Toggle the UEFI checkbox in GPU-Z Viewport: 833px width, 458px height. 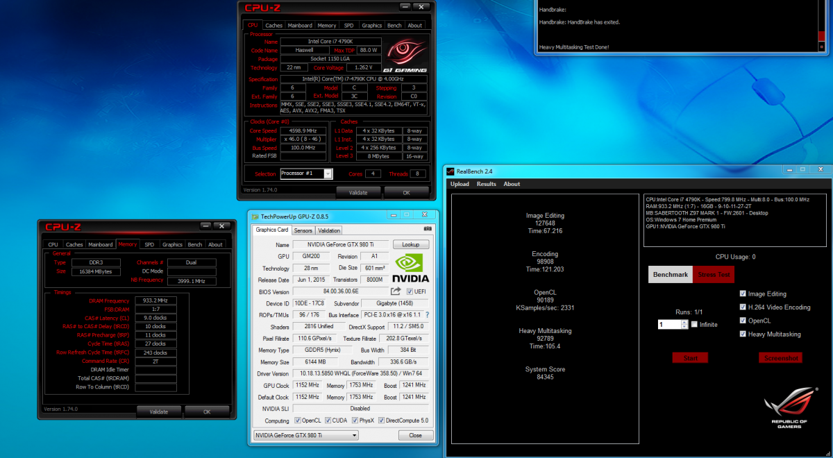pos(410,291)
